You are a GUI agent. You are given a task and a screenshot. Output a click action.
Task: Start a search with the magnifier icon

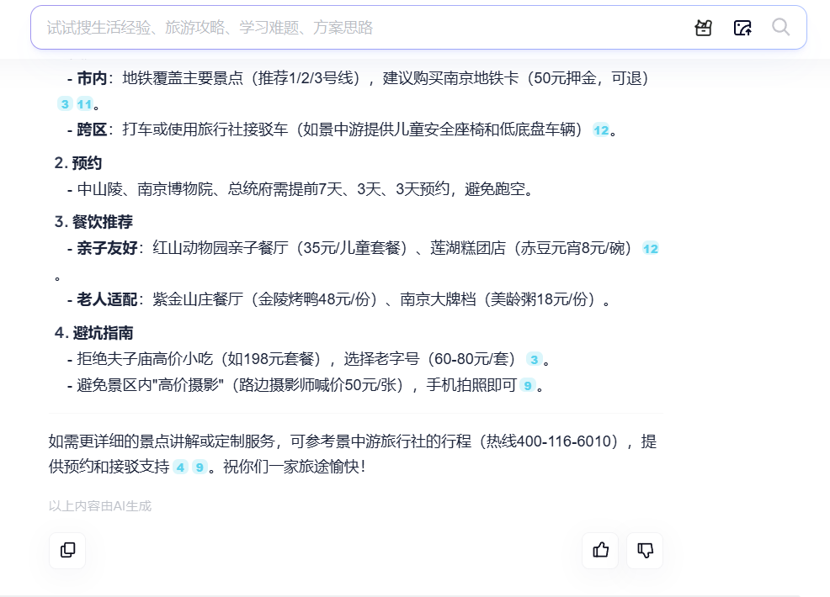click(780, 28)
